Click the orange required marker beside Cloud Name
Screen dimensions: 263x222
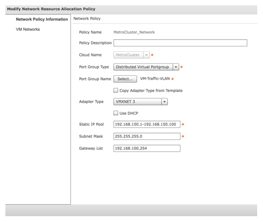pyautogui.click(x=152, y=55)
